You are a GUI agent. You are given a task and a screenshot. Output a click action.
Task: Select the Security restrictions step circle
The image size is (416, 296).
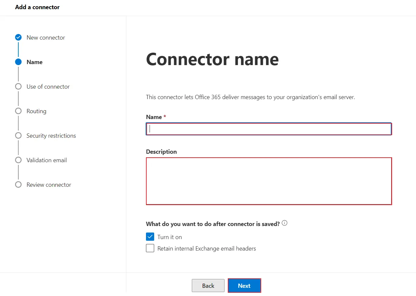[x=18, y=135]
